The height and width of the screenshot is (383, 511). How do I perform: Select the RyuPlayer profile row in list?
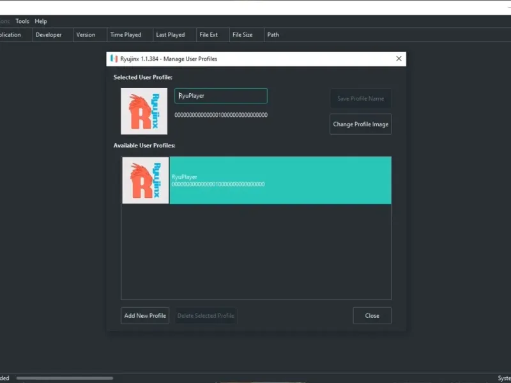(257, 181)
